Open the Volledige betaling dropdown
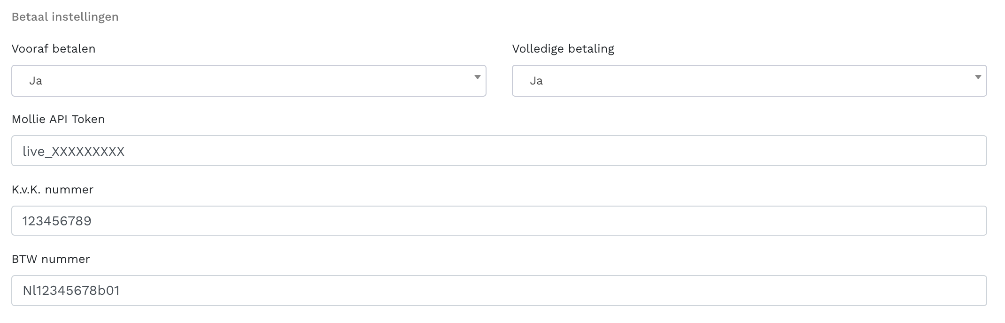The width and height of the screenshot is (1005, 323). (749, 81)
